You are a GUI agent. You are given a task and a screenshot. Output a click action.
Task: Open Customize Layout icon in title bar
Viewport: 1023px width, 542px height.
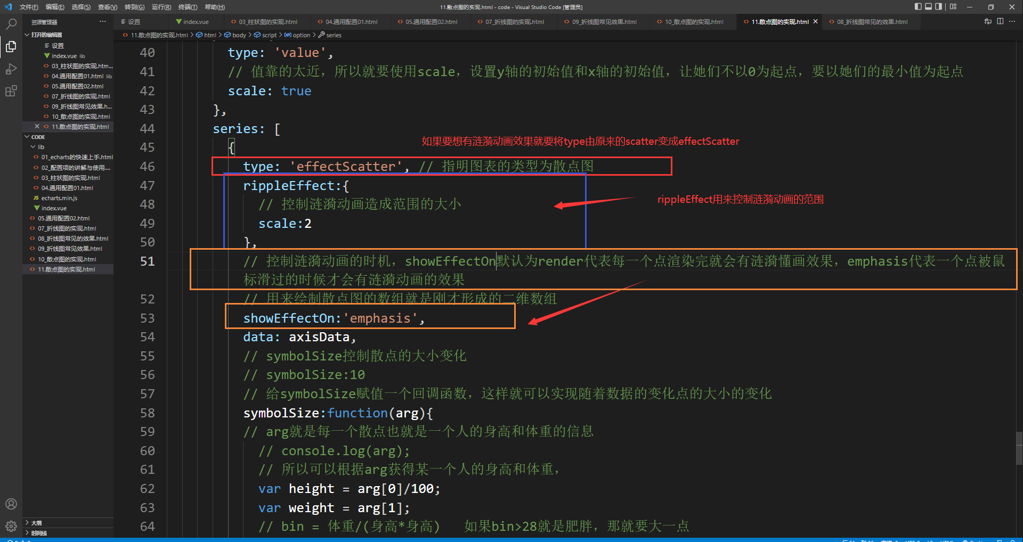pyautogui.click(x=953, y=7)
